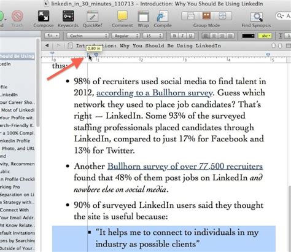Select binder item 'efault Invitations'
The height and width of the screenshot is (252, 291).
pos(17,233)
